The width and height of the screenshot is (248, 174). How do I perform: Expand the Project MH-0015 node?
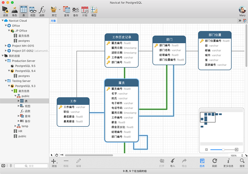(x=6, y=45)
